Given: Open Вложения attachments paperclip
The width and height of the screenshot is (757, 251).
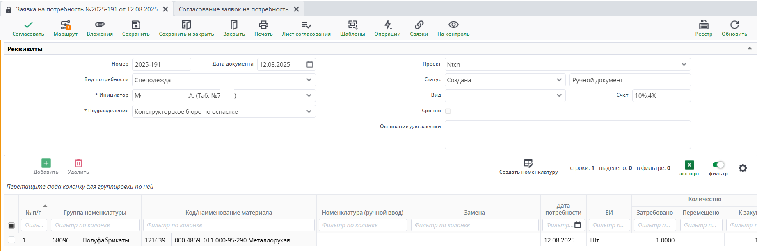Looking at the screenshot, I should pos(100,25).
